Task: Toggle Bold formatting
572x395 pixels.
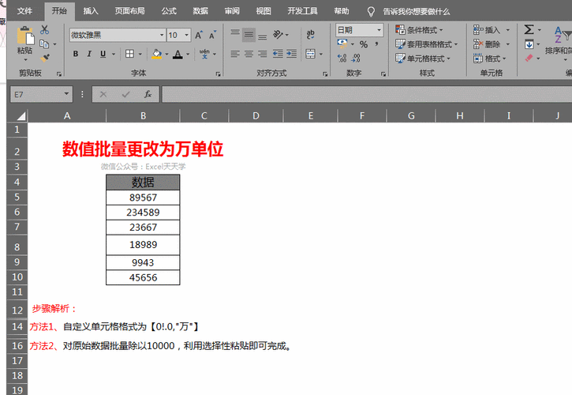Action: tap(76, 54)
